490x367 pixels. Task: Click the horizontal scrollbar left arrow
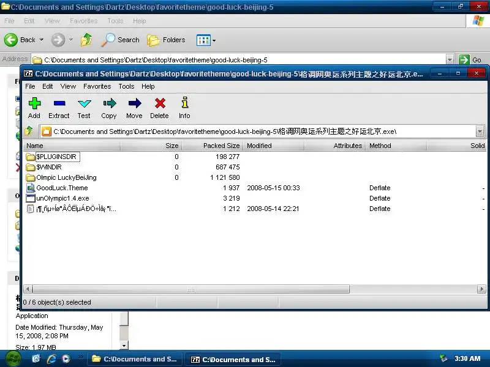(x=28, y=289)
